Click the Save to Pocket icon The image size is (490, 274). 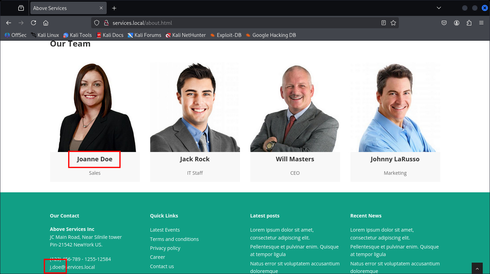pos(444,23)
